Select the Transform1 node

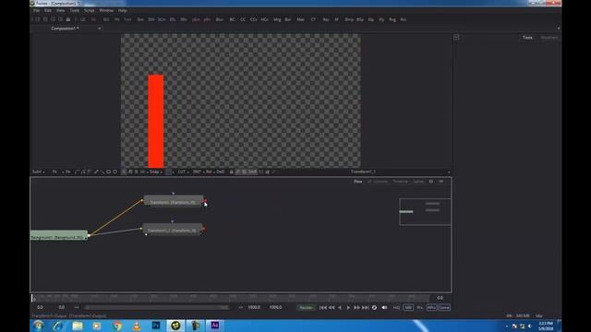tap(173, 201)
